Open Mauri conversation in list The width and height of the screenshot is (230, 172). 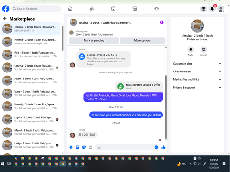[x=30, y=132]
